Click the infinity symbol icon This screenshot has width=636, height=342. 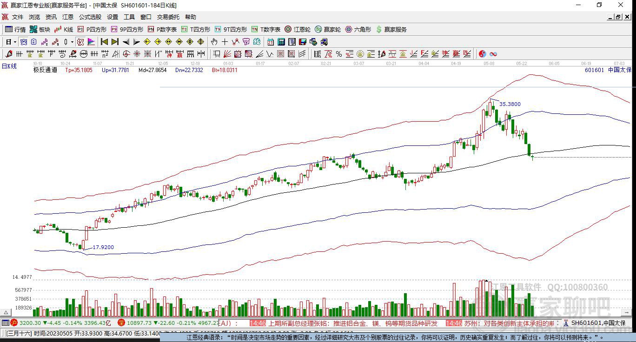click(x=493, y=54)
